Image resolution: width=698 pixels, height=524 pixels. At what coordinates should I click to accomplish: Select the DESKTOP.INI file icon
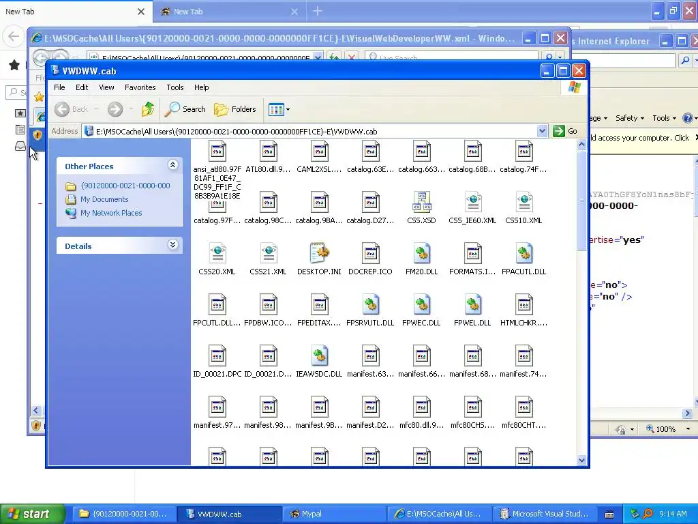[x=319, y=254]
